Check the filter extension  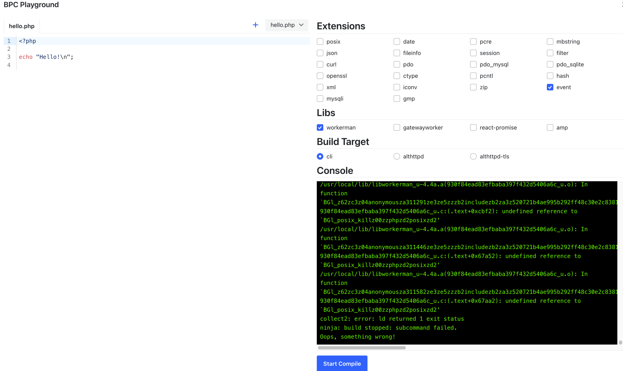(x=550, y=53)
